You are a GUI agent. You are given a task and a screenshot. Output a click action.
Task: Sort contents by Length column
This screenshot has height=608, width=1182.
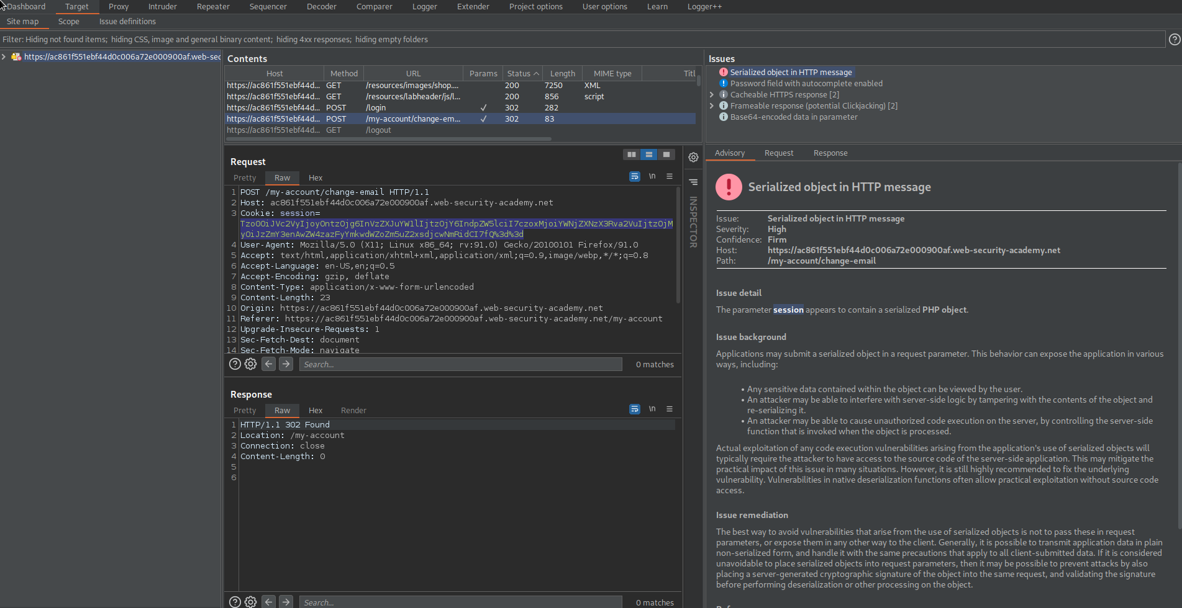(x=563, y=73)
